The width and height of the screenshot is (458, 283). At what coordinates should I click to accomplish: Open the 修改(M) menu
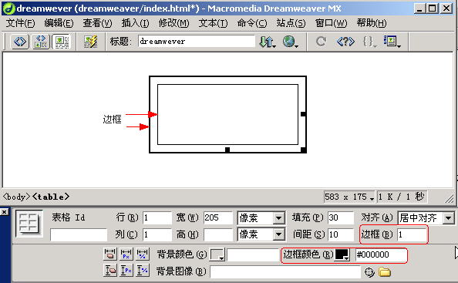[173, 23]
